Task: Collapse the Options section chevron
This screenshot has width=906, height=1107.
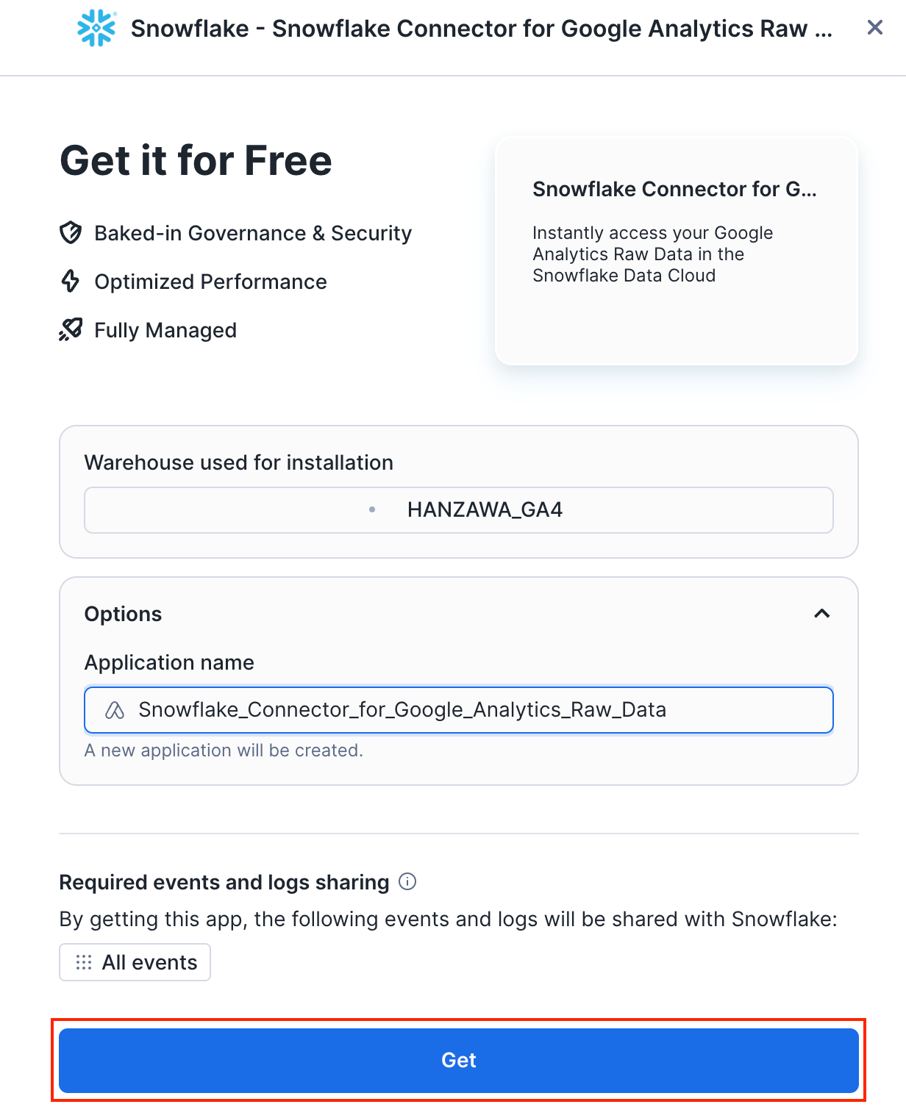Action: point(821,614)
